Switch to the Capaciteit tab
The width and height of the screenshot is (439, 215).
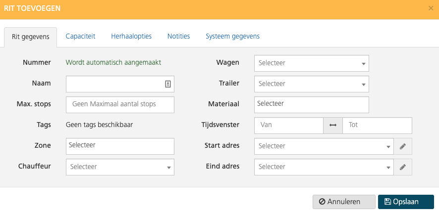click(80, 36)
